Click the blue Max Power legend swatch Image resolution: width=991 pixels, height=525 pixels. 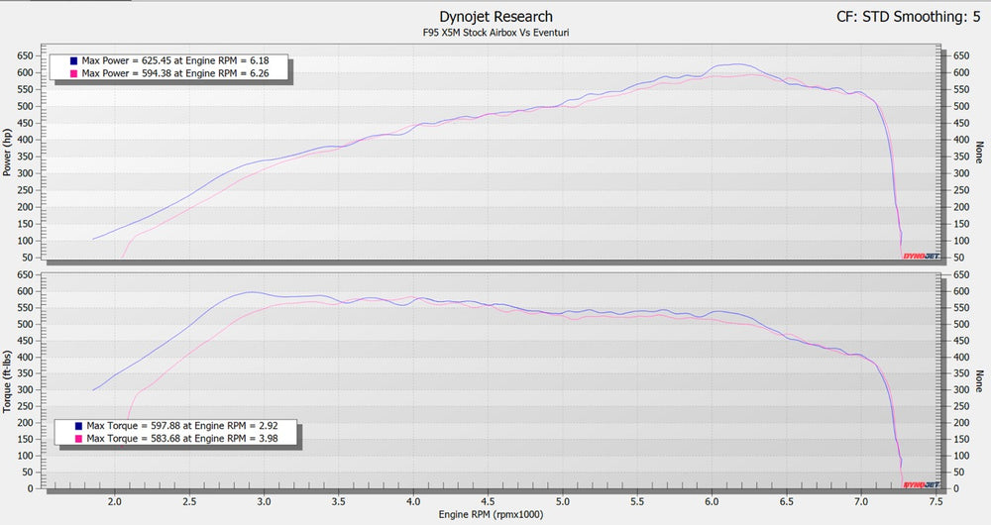coord(73,61)
